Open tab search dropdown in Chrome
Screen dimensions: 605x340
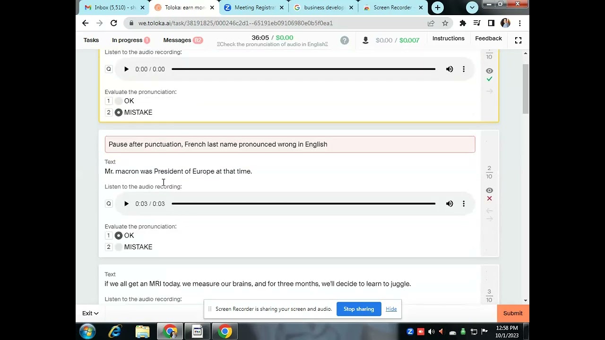tap(472, 8)
